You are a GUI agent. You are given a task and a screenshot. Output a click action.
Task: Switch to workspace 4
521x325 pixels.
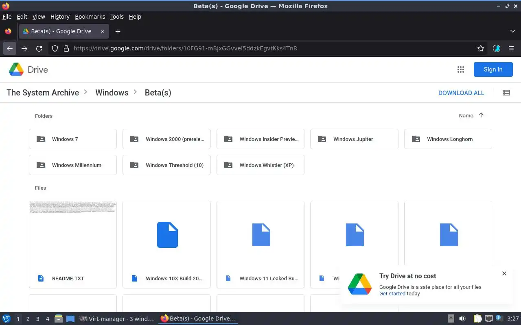(x=47, y=319)
